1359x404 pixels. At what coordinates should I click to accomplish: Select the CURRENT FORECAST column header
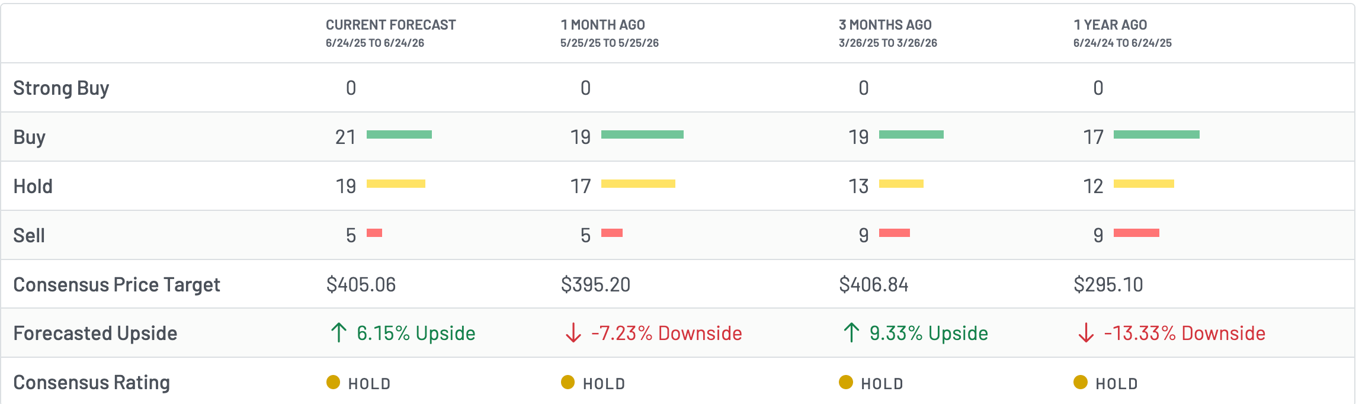(x=391, y=25)
